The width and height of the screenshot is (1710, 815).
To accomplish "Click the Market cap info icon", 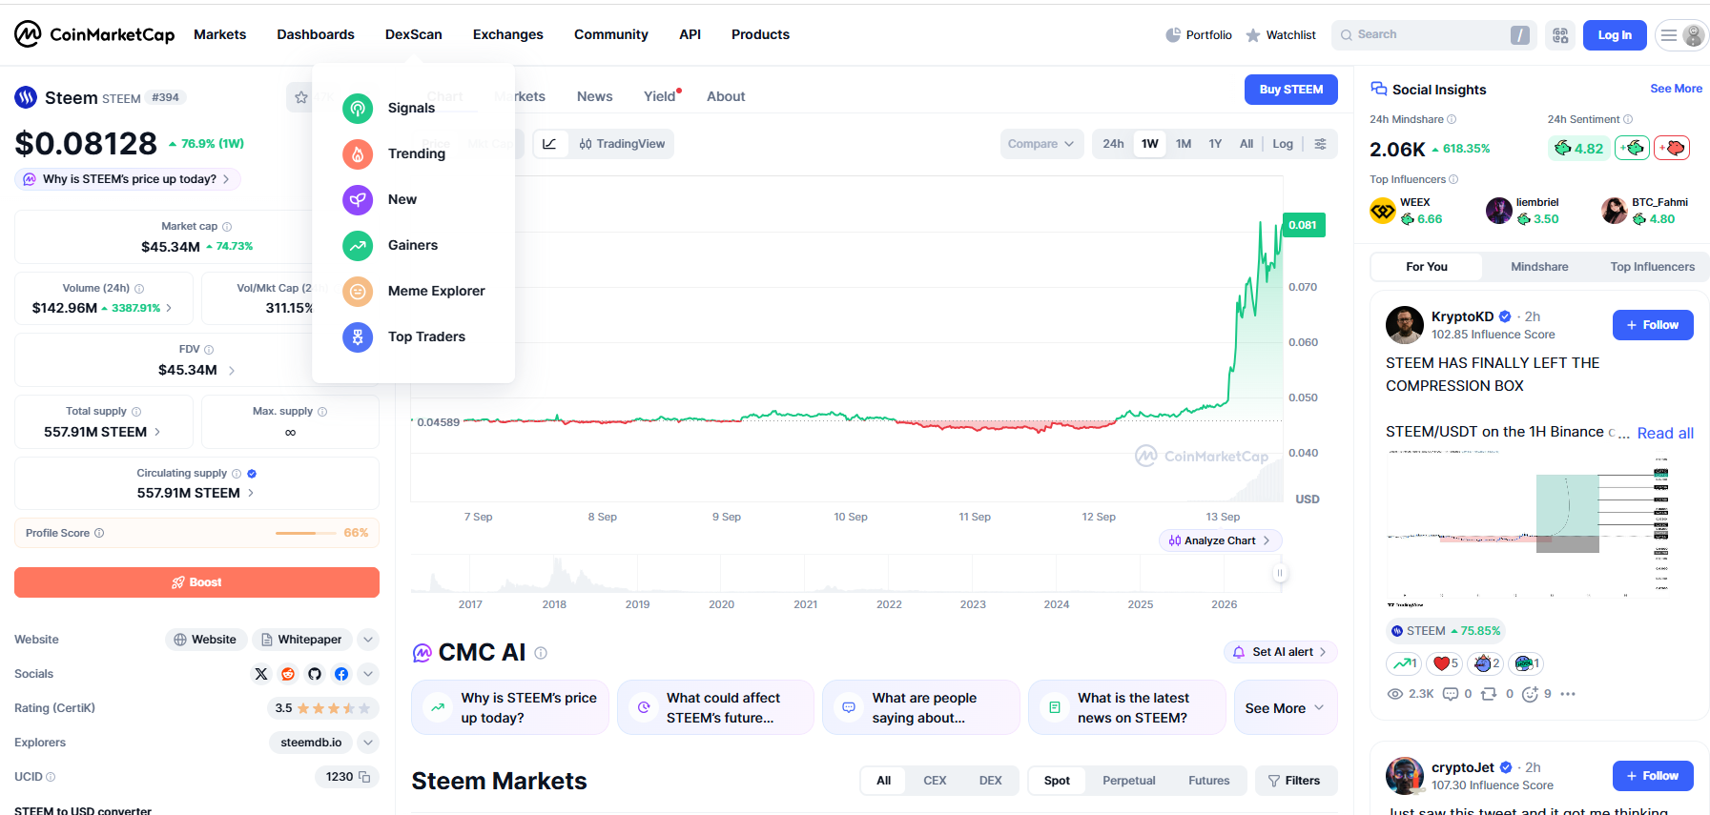I will click(227, 227).
